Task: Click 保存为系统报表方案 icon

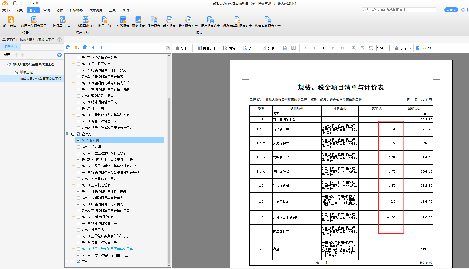Action: pos(238,20)
